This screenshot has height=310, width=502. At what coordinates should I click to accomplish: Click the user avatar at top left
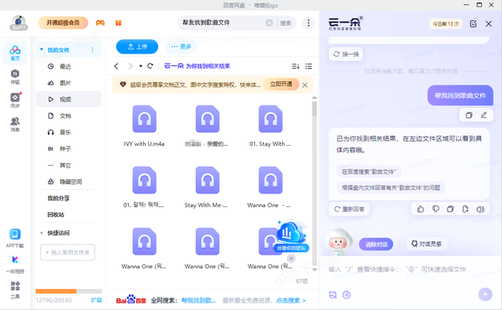click(x=19, y=23)
